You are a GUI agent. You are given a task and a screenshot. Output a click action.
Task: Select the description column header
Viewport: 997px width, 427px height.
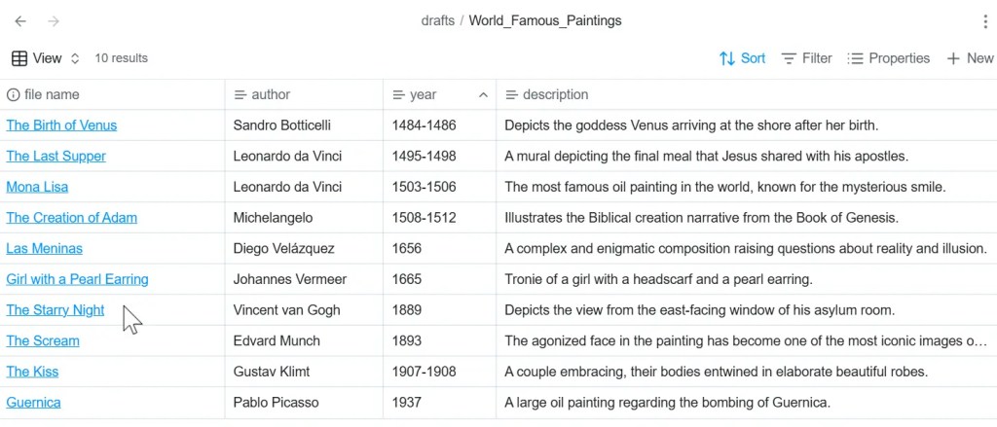555,94
